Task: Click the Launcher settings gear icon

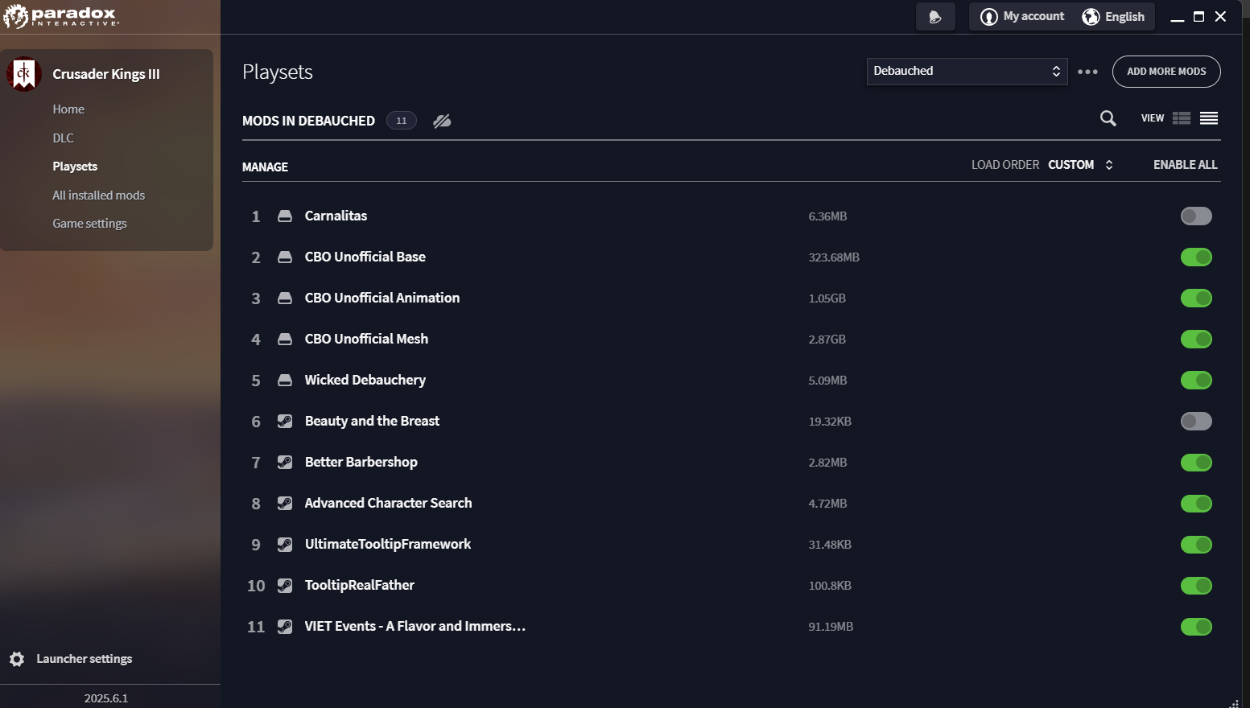Action: pos(17,659)
